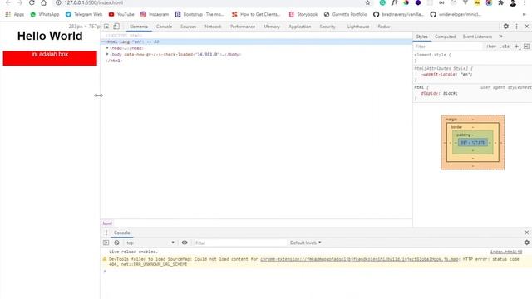
Task: Open the Security tab
Action: click(328, 27)
